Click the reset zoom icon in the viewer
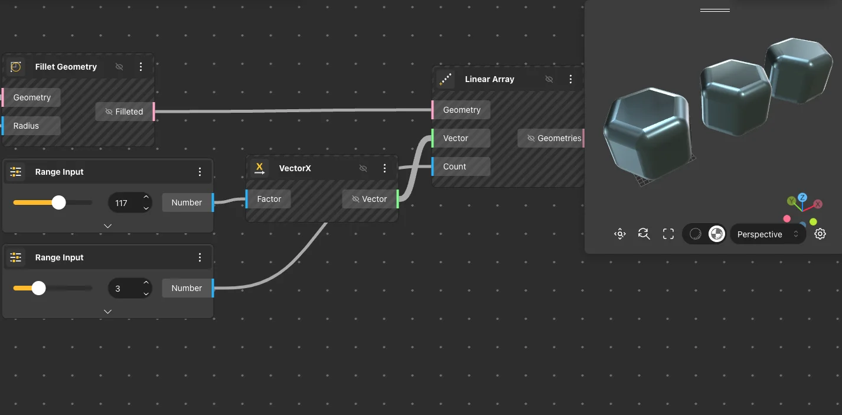The height and width of the screenshot is (415, 842). (x=644, y=234)
